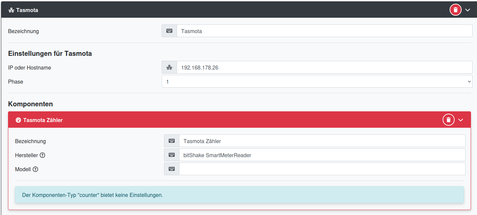
Task: Show help for Modell
Action: 35,169
